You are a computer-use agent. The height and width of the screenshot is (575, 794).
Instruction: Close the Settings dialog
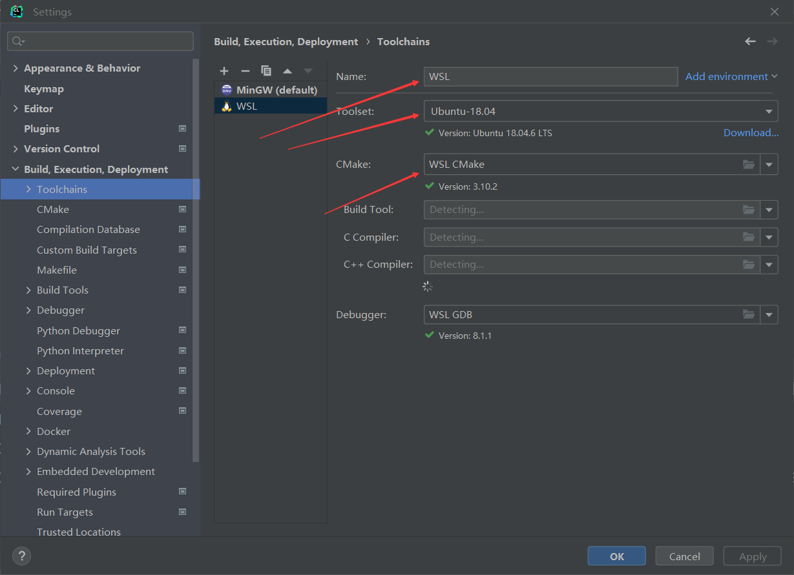tap(775, 12)
